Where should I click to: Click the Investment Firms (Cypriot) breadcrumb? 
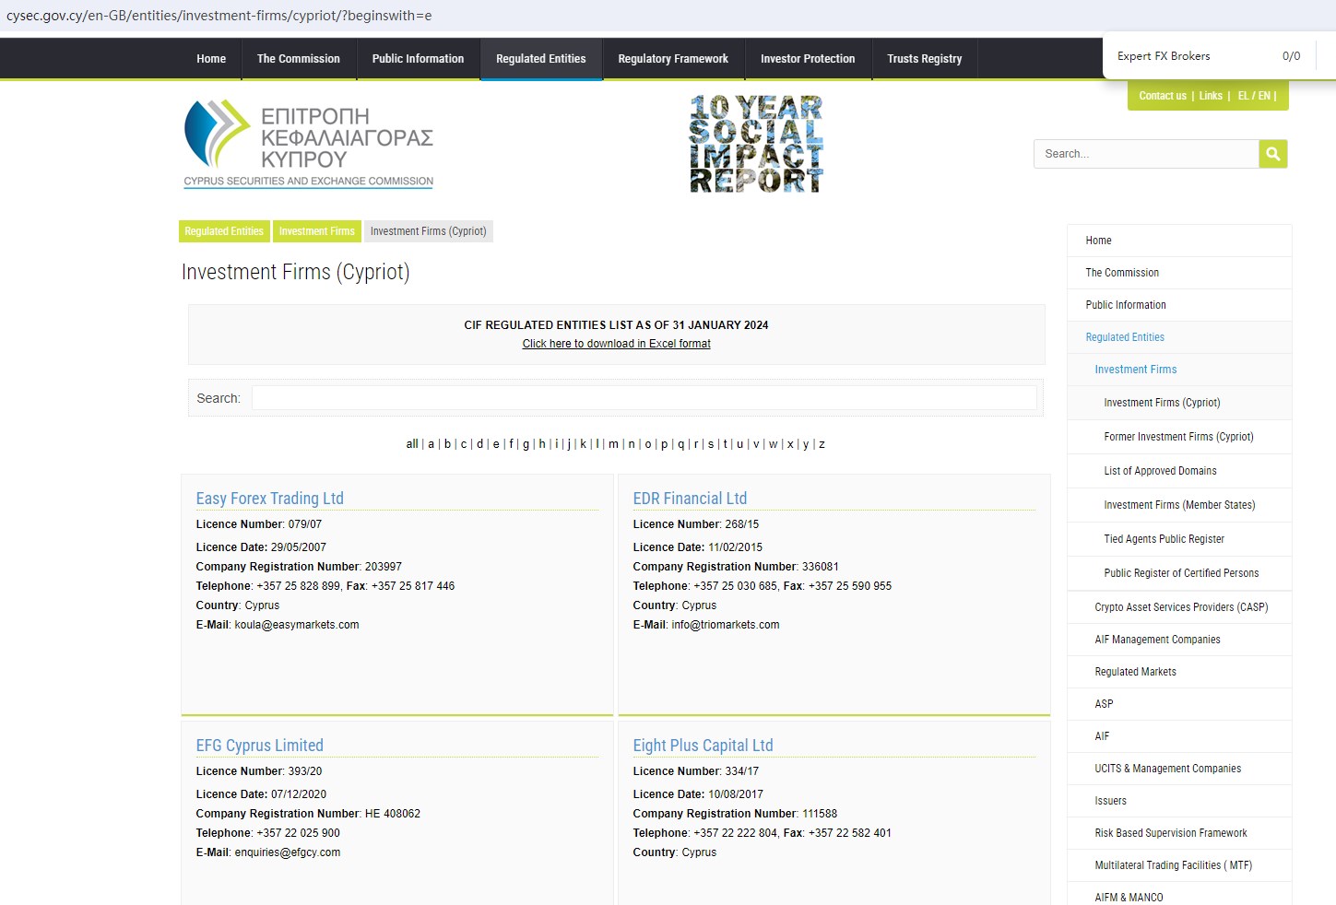pyautogui.click(x=429, y=231)
